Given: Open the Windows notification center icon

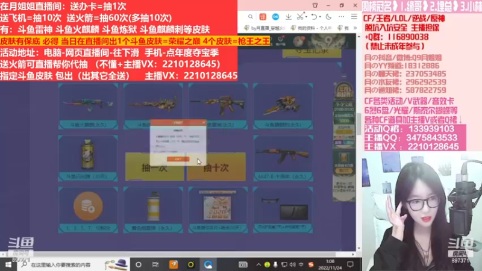Looking at the screenshot, I should coord(350,264).
